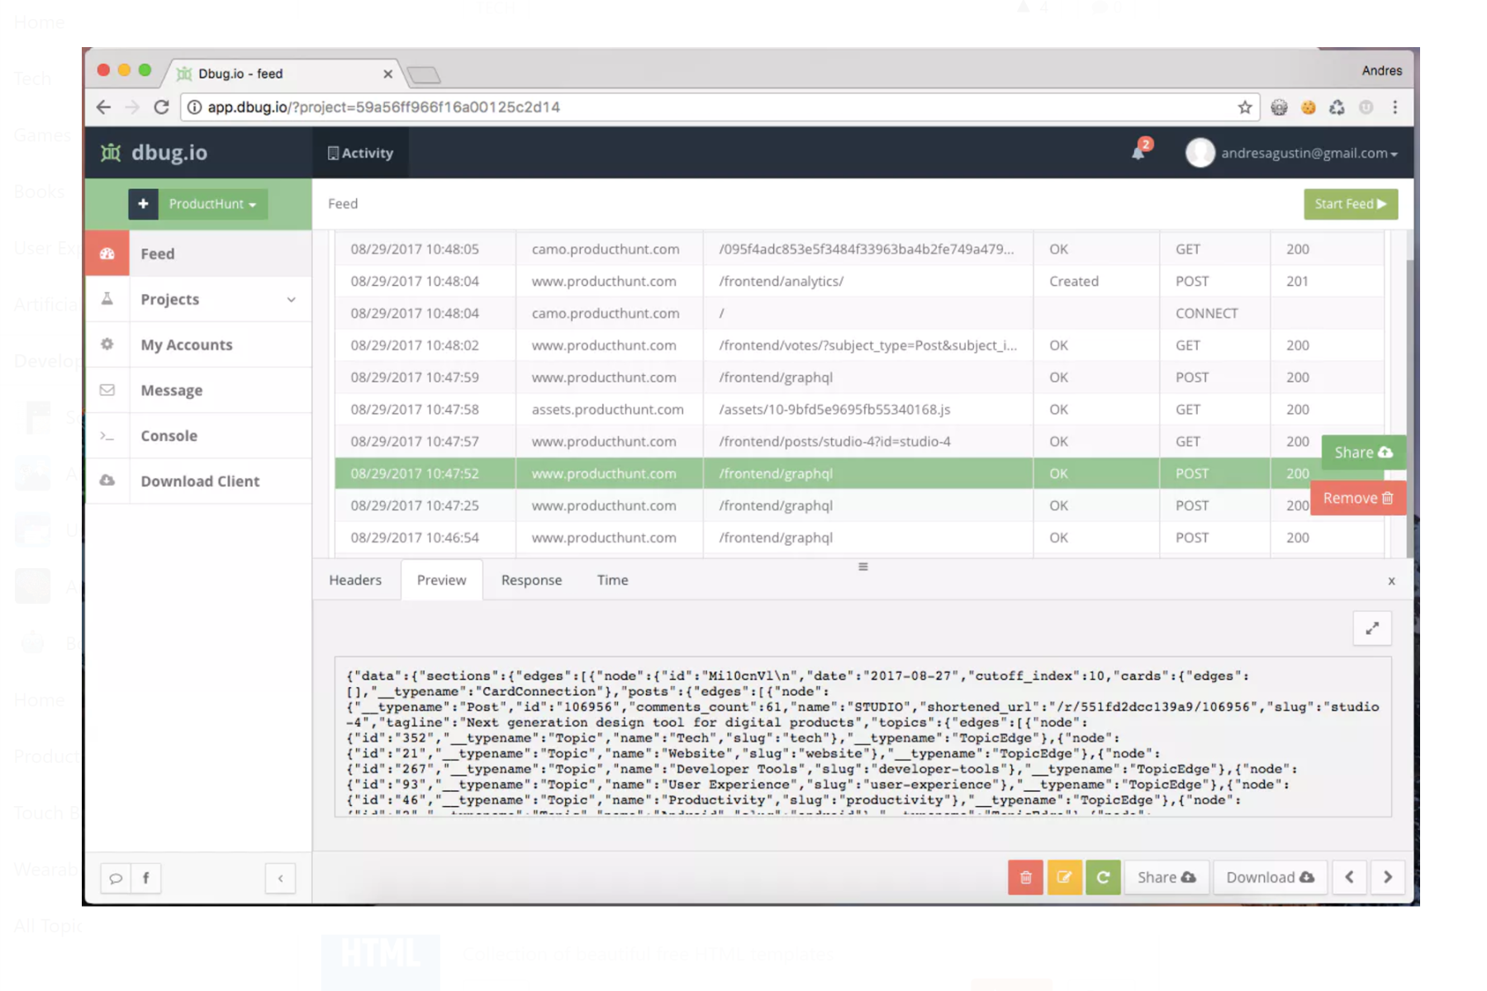Click the Projects flask icon
The image size is (1487, 991).
coord(107,299)
